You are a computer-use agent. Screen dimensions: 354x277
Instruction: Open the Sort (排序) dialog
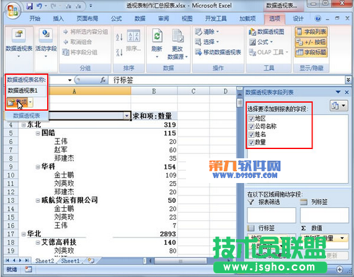pos(133,41)
